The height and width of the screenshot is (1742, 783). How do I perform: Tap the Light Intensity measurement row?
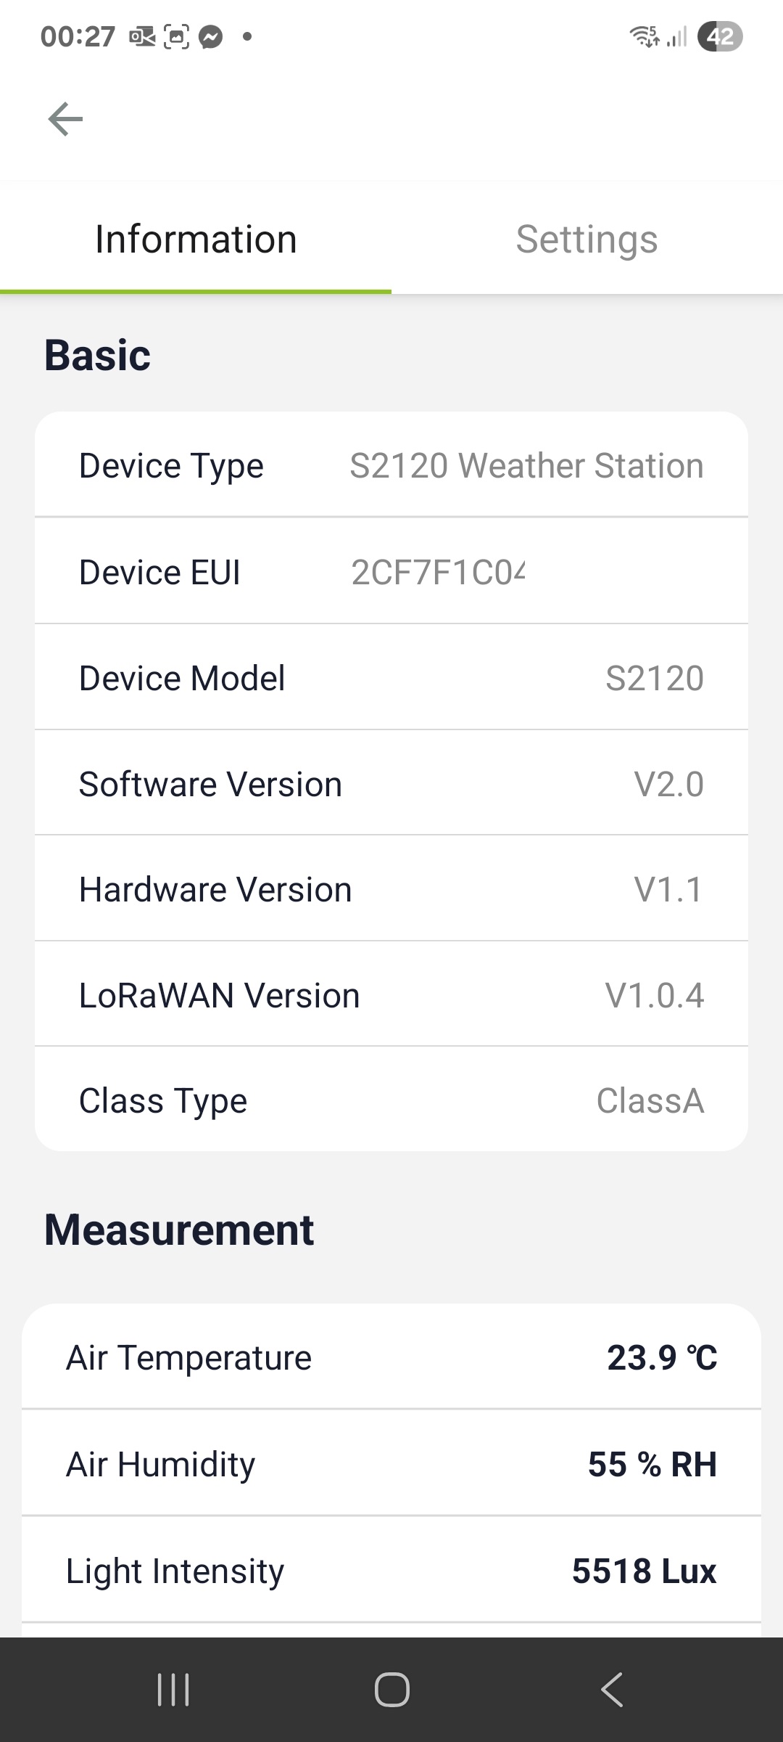click(x=391, y=1571)
